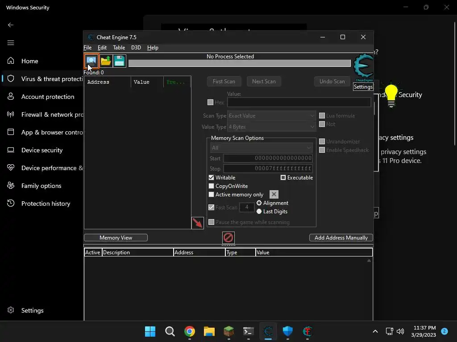Open the Windows Security hamburger menu

click(11, 43)
